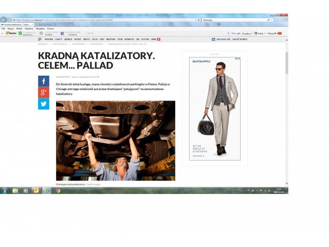Open the Narzędzia menu
The width and height of the screenshot is (329, 247).
pos(40,28)
